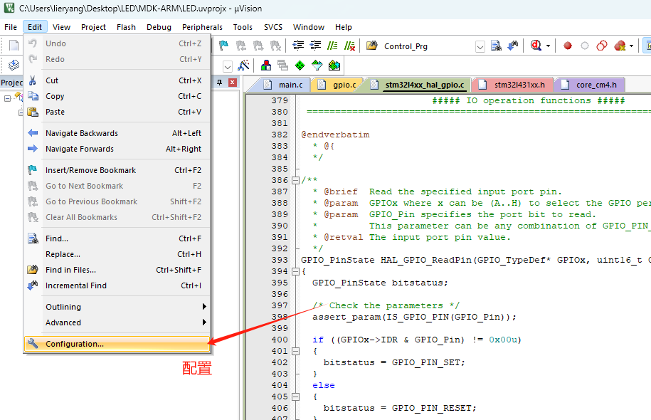Click in the Control_Prg search input field
651x420 pixels.
428,46
